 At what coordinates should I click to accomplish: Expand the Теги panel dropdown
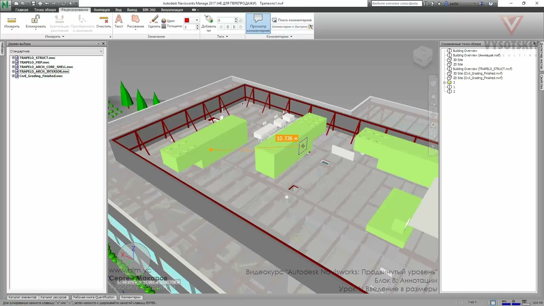click(223, 37)
